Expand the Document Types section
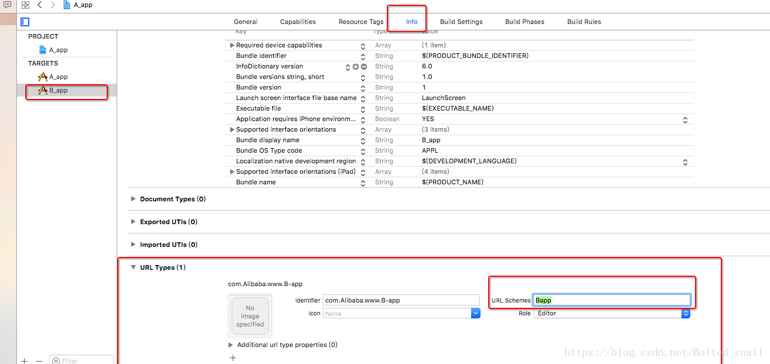 [x=134, y=199]
